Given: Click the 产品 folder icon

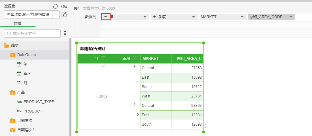Looking at the screenshot, I should click(x=13, y=92).
